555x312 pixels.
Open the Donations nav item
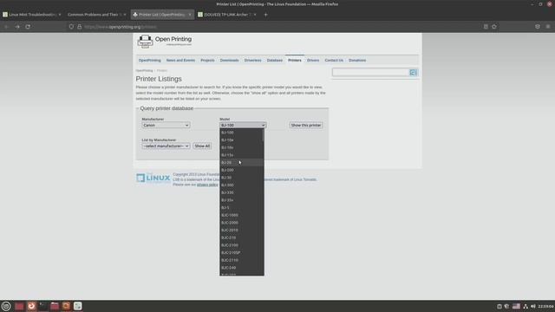pos(357,61)
